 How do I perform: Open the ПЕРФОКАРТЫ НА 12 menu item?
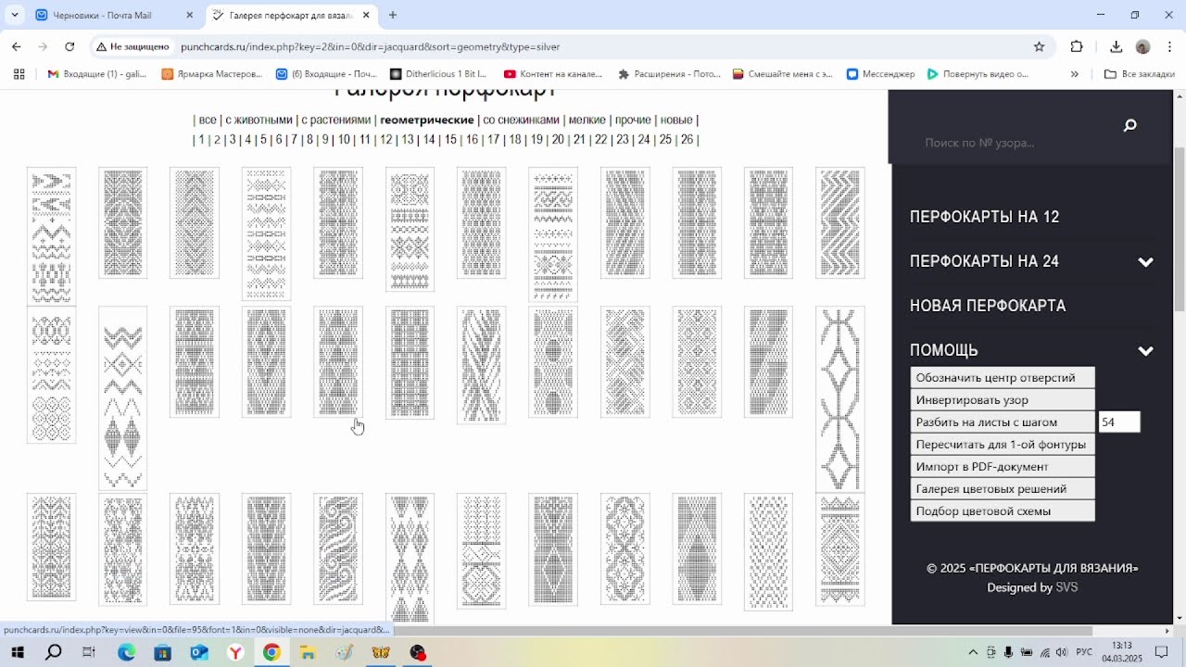(984, 217)
